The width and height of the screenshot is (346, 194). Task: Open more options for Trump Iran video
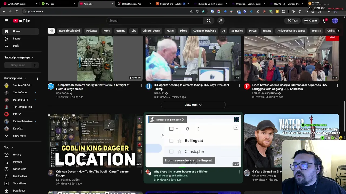click(141, 85)
